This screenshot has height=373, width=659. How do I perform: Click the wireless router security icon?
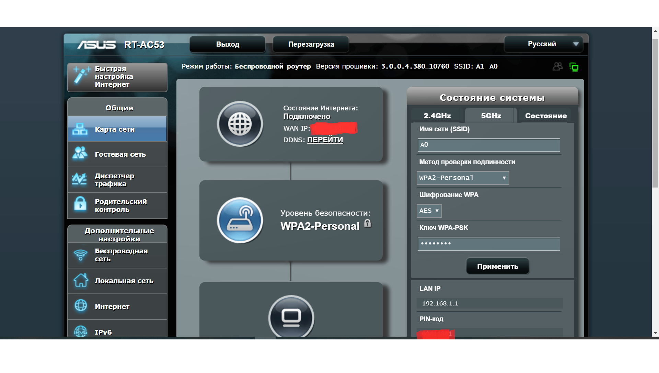tap(240, 220)
